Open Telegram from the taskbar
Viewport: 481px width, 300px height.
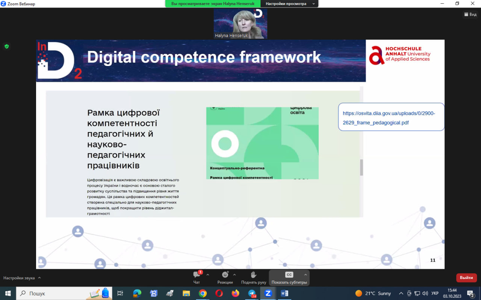click(x=252, y=293)
